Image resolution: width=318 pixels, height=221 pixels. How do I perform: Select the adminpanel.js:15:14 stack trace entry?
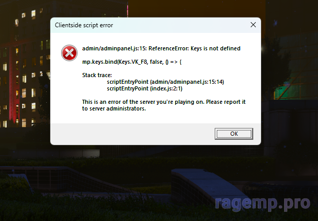pyautogui.click(x=165, y=82)
